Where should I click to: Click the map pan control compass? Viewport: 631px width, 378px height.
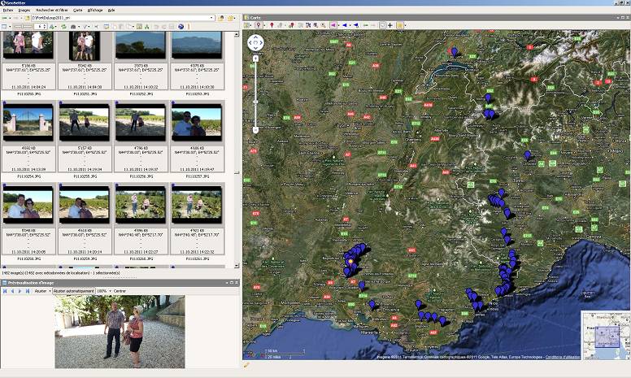[255, 43]
